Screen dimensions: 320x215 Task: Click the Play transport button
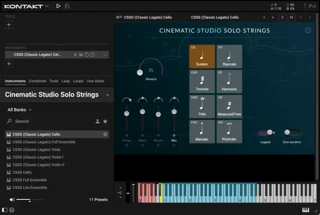(x=58, y=6)
